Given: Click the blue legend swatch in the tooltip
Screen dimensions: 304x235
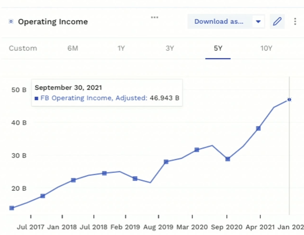Looking at the screenshot, I should 37,98.
